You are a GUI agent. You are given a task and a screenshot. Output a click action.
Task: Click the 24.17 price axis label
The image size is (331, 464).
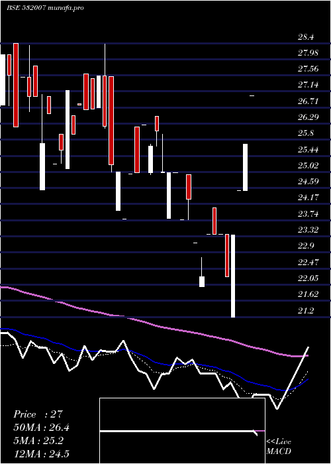point(308,198)
